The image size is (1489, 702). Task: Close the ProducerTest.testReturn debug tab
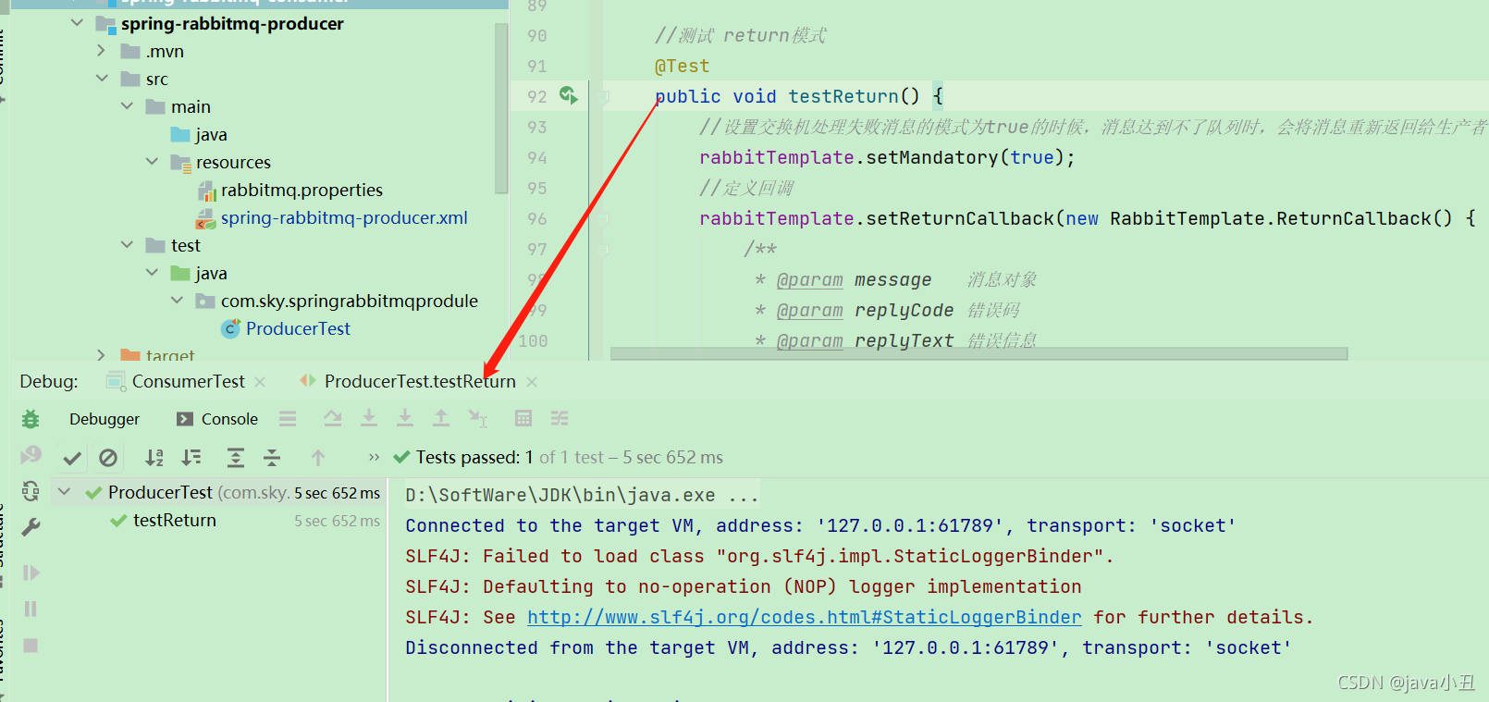coord(532,382)
